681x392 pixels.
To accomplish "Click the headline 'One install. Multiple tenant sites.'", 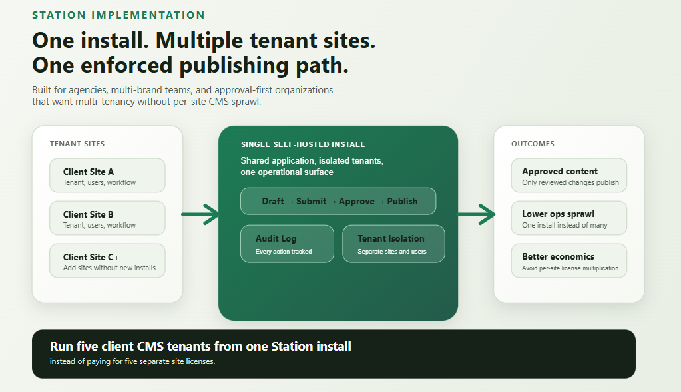I will [x=204, y=41].
